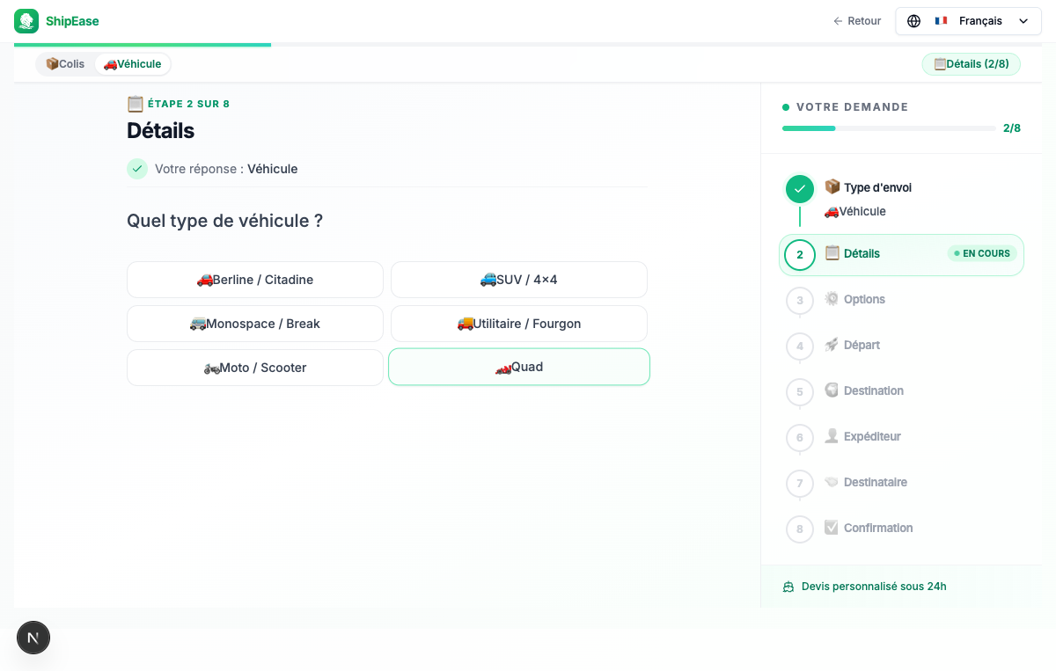Click the clipboard icon beside sidebar Détails
This screenshot has width=1056, height=671.
coord(832,253)
